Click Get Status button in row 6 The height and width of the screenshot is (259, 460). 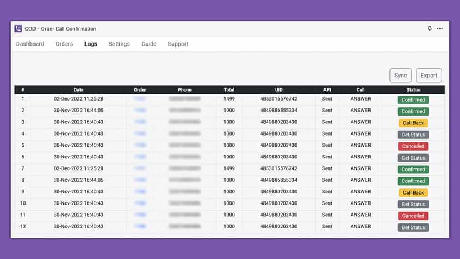click(x=413, y=158)
